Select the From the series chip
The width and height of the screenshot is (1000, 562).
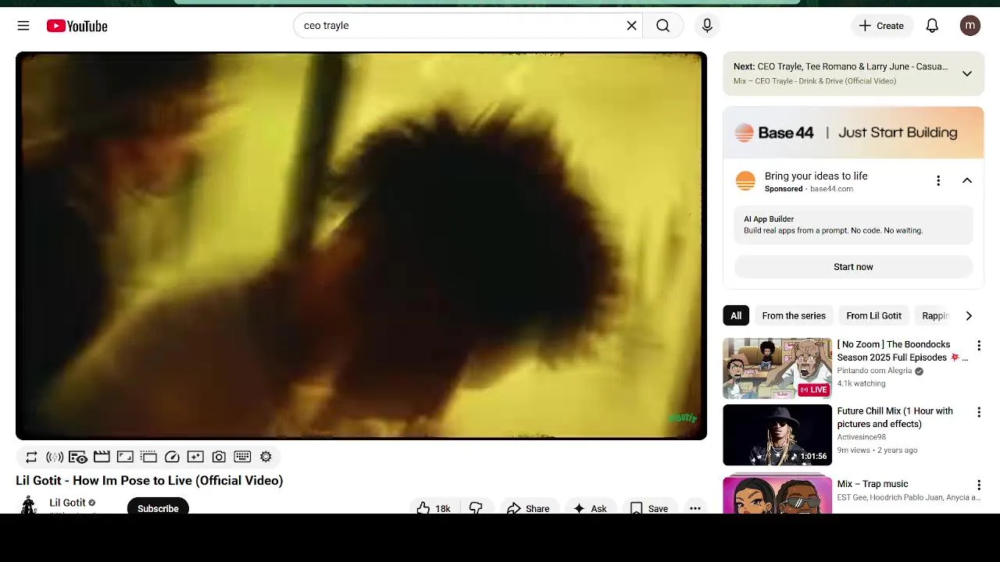point(794,315)
